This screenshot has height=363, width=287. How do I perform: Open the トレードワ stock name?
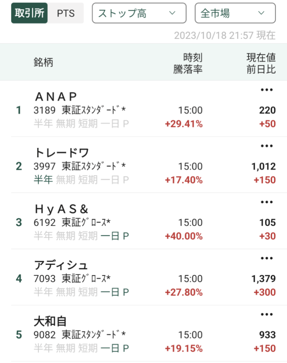[62, 153]
